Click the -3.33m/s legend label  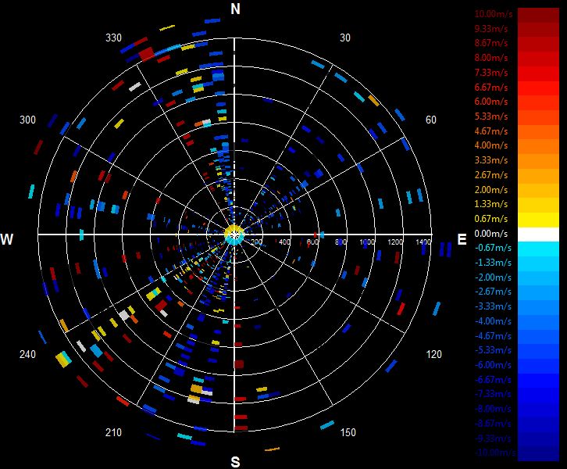(x=493, y=306)
